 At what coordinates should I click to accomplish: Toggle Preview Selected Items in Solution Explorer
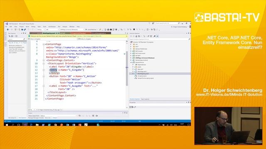tap(158, 36)
